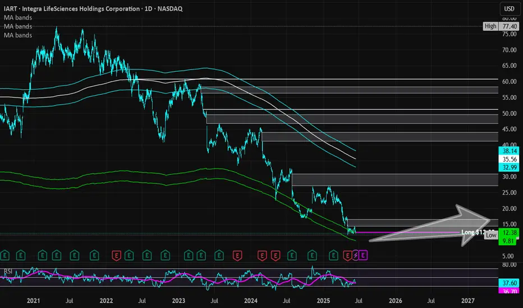
Task: Click the green 12.38 current price label
Action: [509, 232]
